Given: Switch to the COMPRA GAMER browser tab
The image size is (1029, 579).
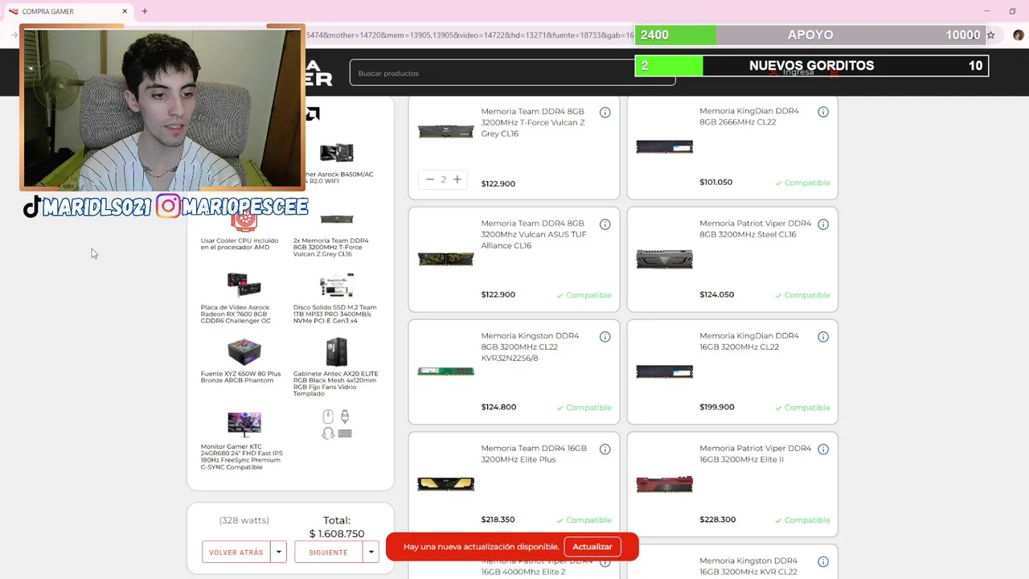Looking at the screenshot, I should (x=68, y=11).
